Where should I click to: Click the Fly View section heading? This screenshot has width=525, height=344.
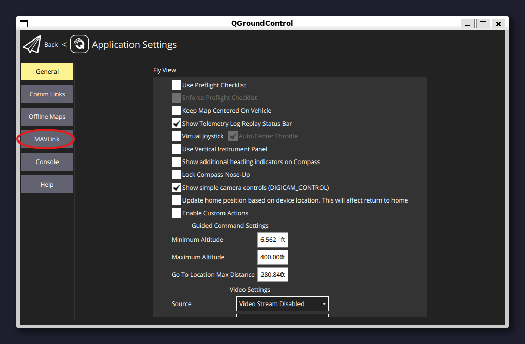click(x=164, y=70)
